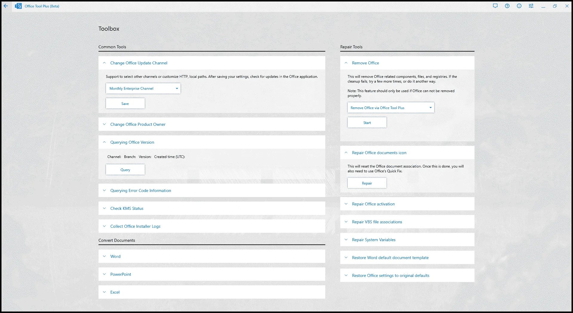Expand Restore Word default document template
The height and width of the screenshot is (313, 573).
(x=407, y=258)
